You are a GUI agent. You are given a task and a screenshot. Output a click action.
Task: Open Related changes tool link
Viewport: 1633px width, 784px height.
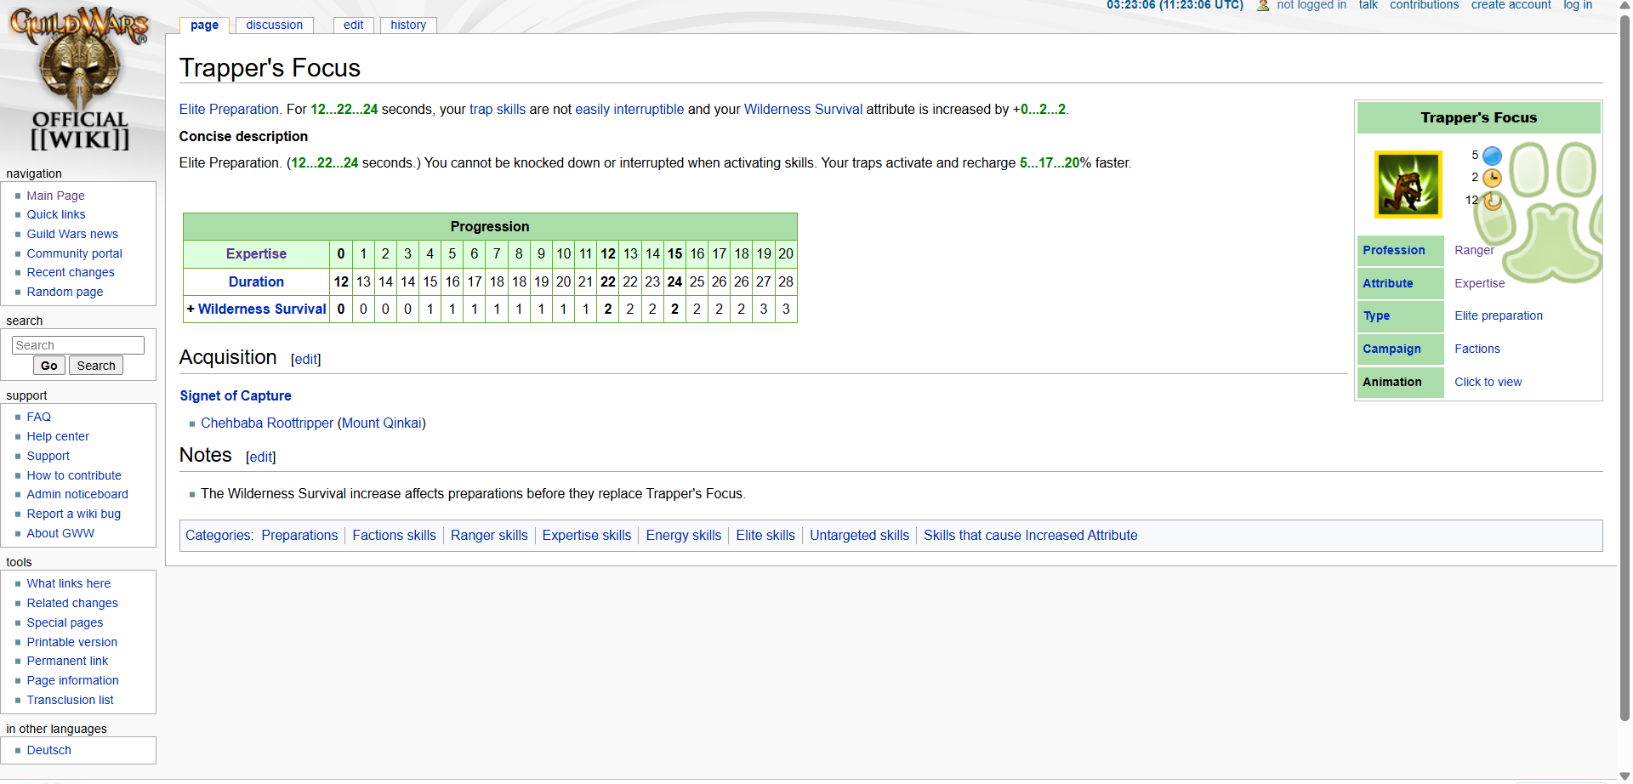tap(72, 603)
